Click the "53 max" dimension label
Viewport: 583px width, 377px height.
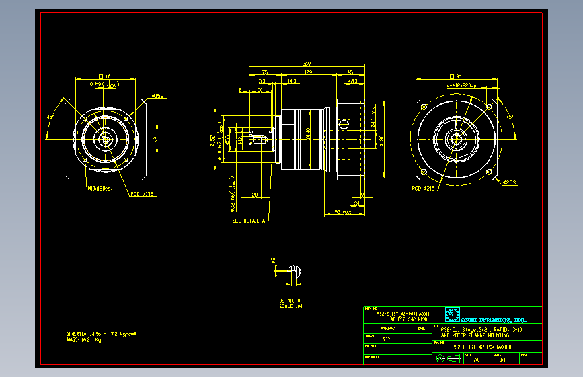click(343, 212)
